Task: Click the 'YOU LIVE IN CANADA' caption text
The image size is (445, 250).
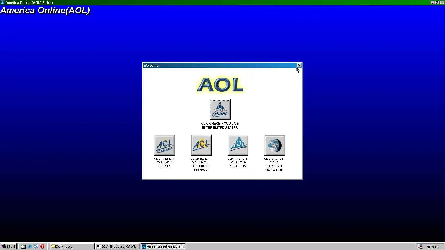Action: 164,164
